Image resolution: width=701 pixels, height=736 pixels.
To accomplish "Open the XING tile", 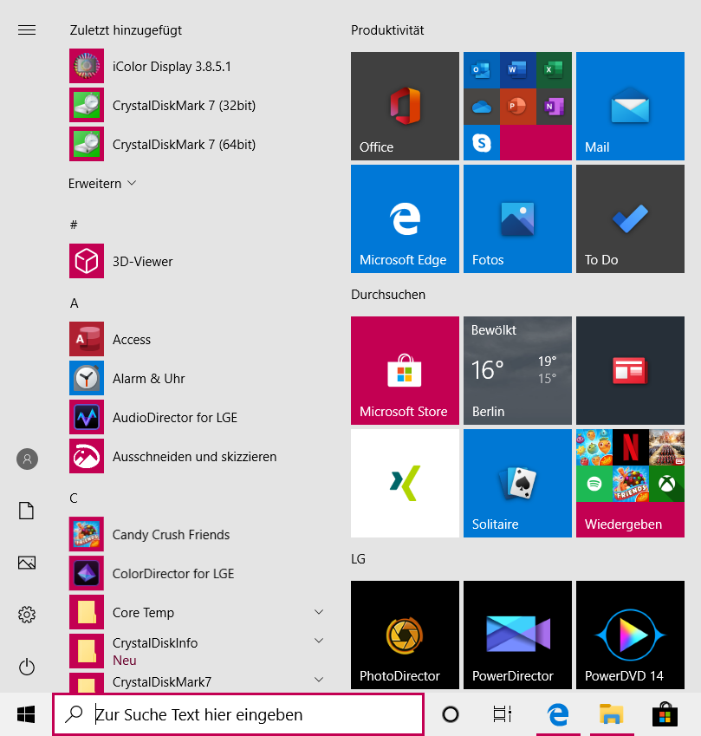I will pyautogui.click(x=405, y=483).
